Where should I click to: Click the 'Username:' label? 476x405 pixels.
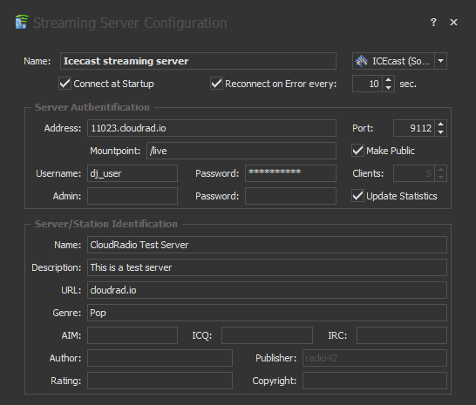58,173
